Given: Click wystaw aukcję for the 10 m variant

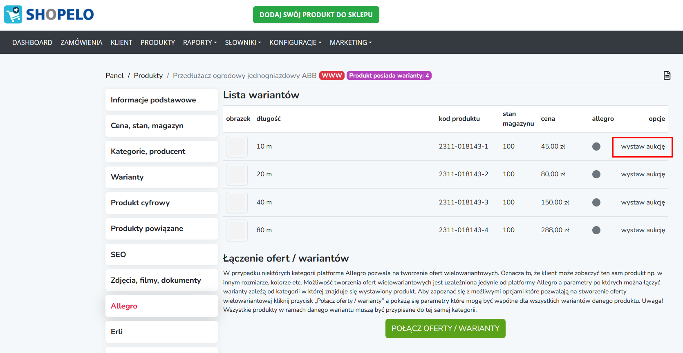Looking at the screenshot, I should pos(643,147).
